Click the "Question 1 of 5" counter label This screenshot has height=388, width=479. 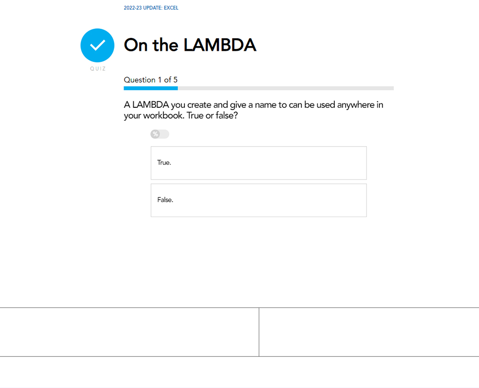150,80
